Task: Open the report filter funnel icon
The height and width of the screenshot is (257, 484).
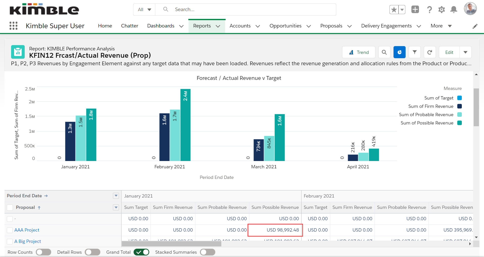Action: tap(414, 52)
